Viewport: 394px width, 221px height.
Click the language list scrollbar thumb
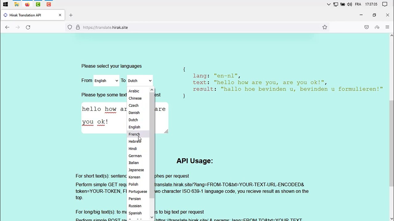[152, 145]
